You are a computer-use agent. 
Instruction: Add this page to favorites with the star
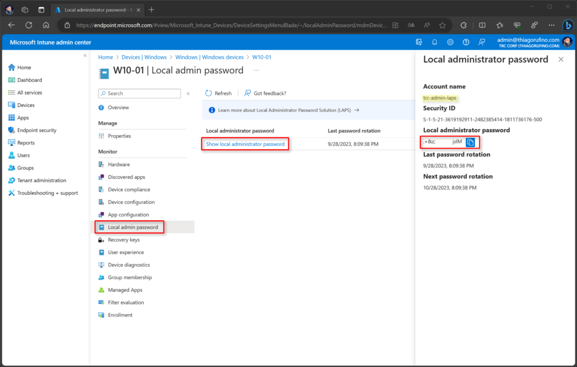pyautogui.click(x=443, y=25)
